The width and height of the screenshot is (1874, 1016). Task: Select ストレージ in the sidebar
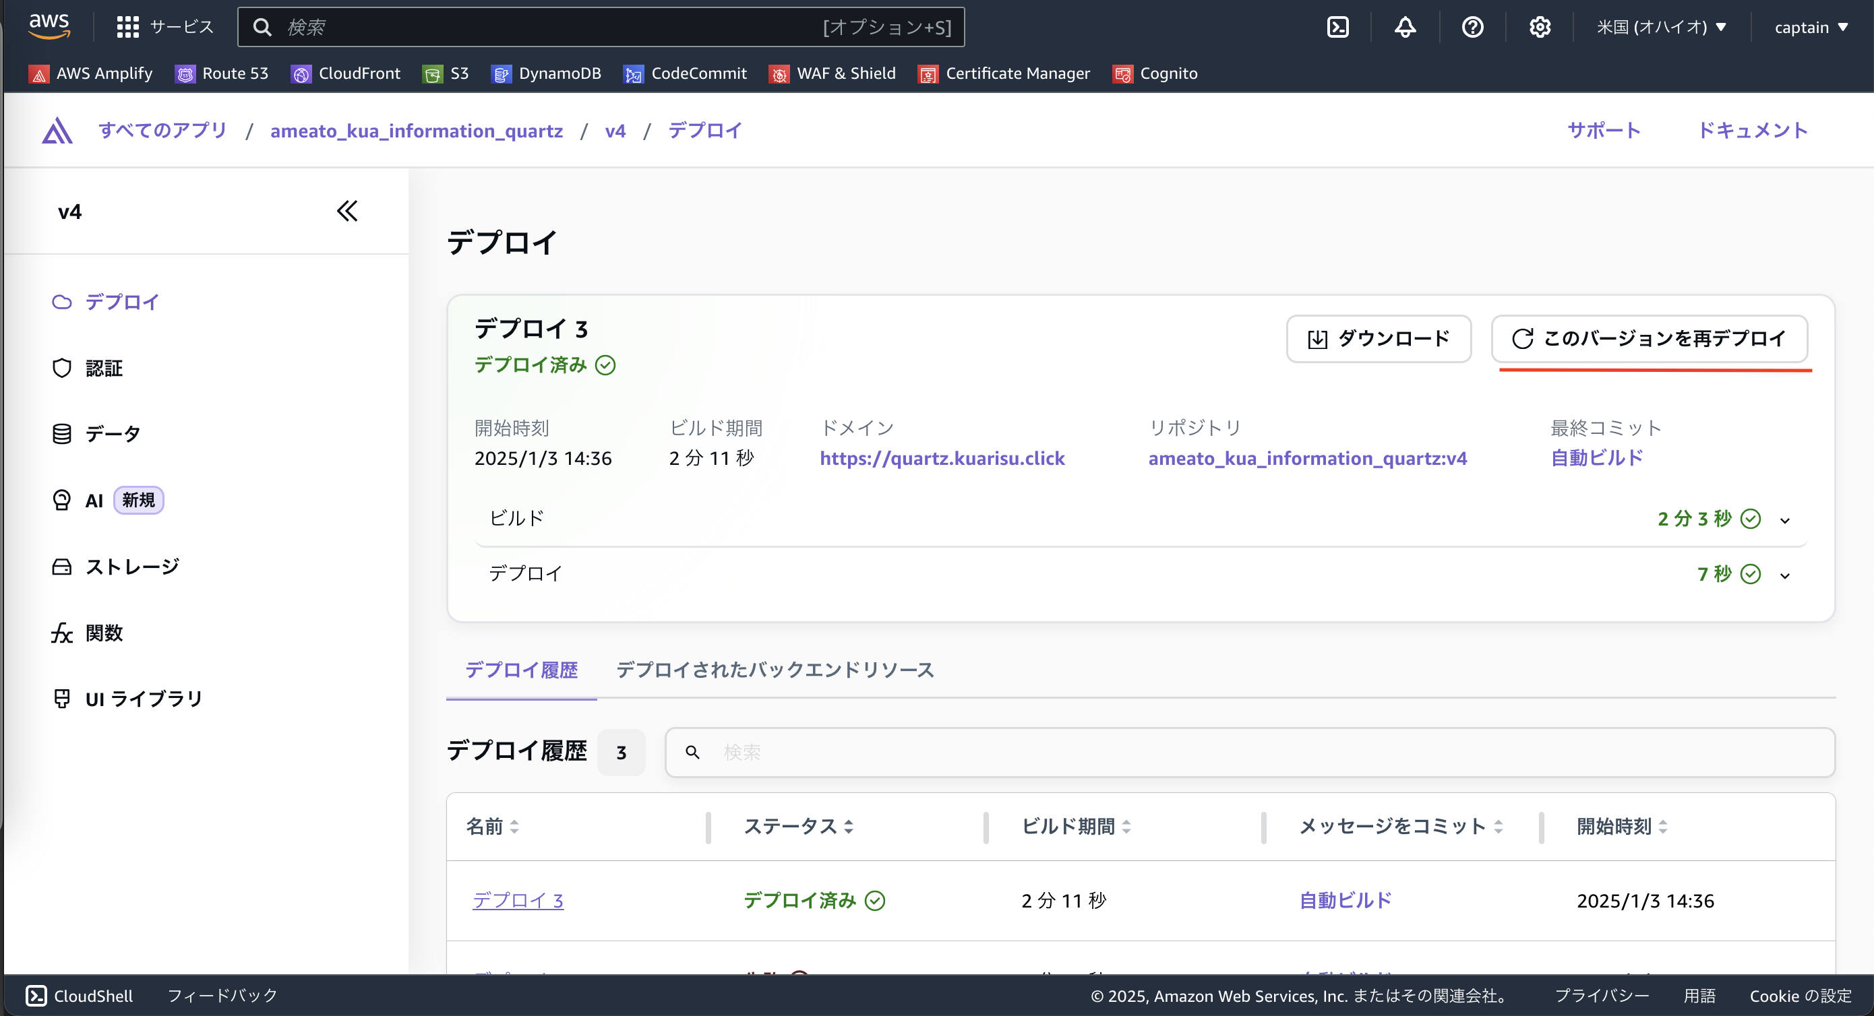pyautogui.click(x=131, y=567)
